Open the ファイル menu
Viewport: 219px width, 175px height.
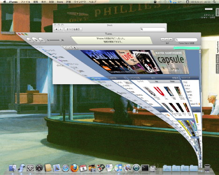tap(25, 2)
